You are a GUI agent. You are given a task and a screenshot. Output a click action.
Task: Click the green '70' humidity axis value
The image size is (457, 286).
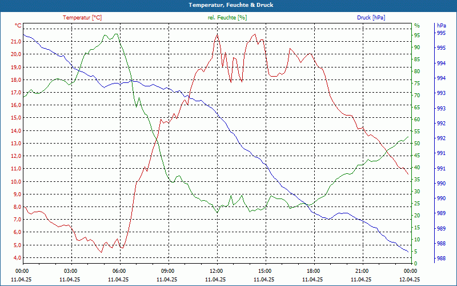[x=417, y=96]
